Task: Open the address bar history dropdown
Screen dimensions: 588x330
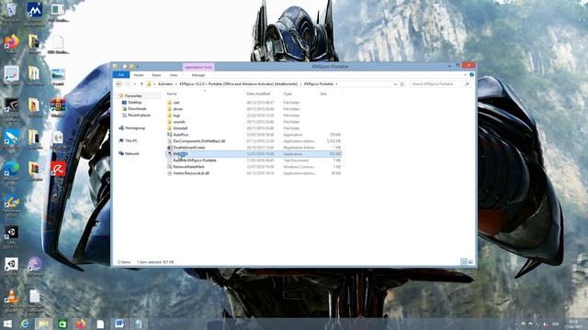Action: [x=395, y=84]
